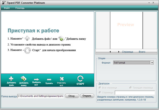This screenshot has width=159, height=110.
Task: Click the page range input field
Action: tap(135, 92)
